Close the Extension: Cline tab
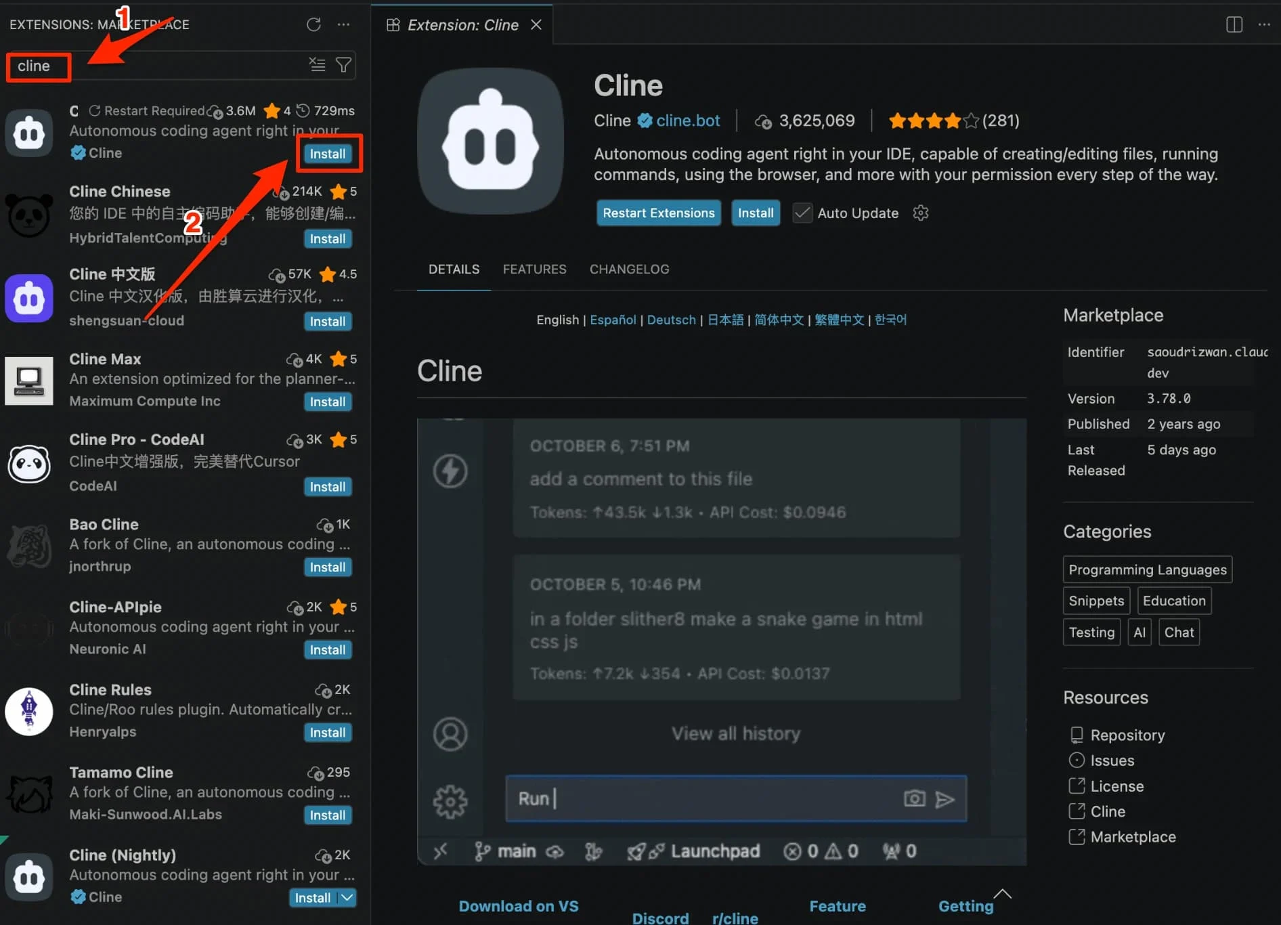 click(x=536, y=24)
